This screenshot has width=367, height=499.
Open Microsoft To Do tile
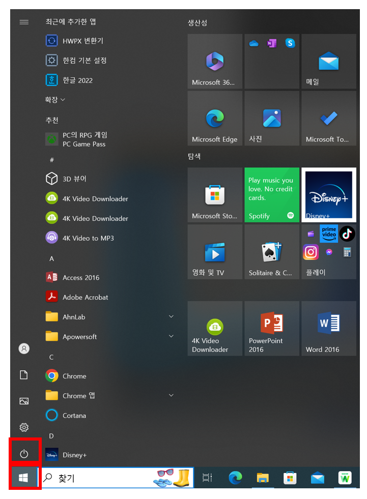[x=329, y=119]
